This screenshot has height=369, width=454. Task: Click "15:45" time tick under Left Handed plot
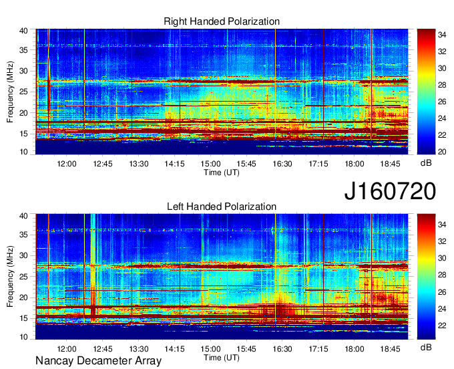[246, 349]
